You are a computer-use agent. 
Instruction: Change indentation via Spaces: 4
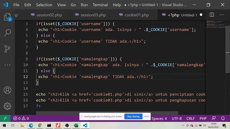coord(159,119)
